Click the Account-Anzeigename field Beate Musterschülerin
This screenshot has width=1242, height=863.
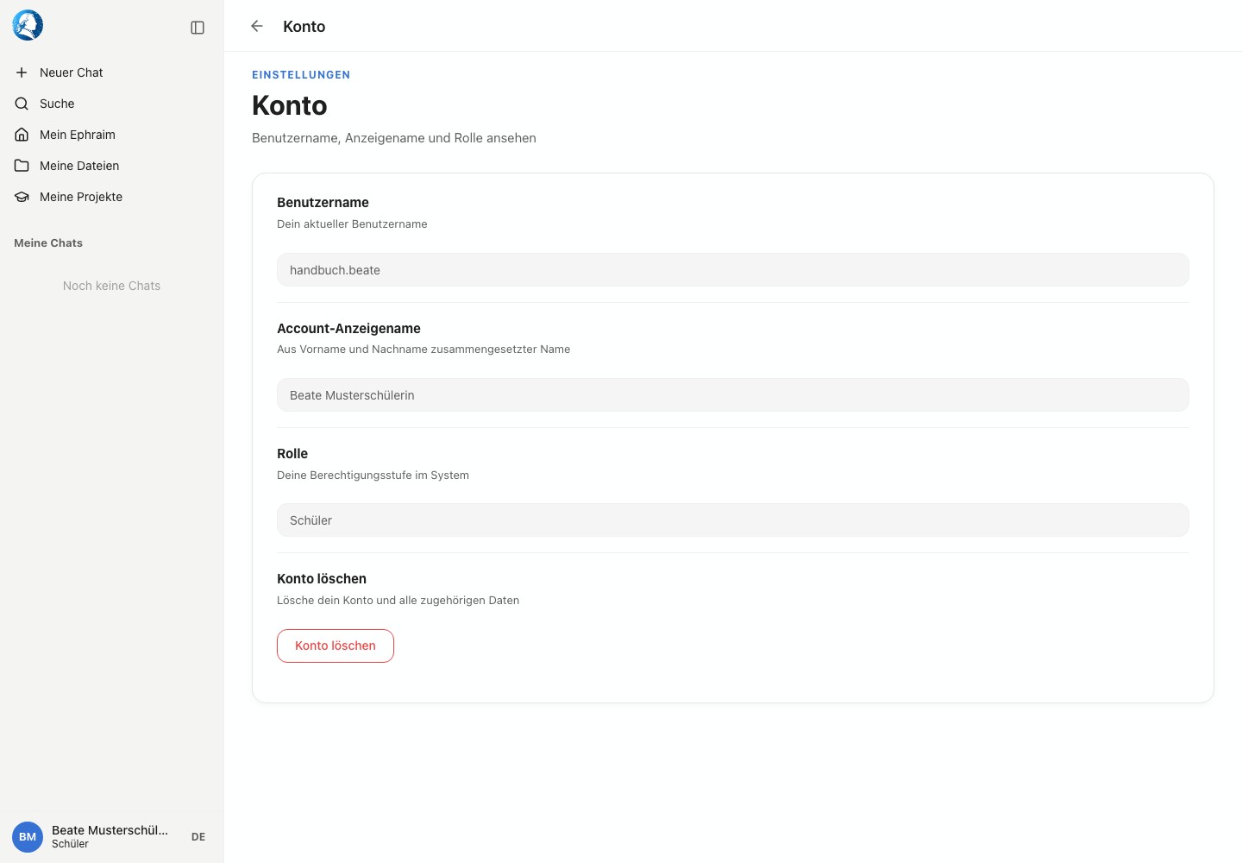tap(733, 395)
